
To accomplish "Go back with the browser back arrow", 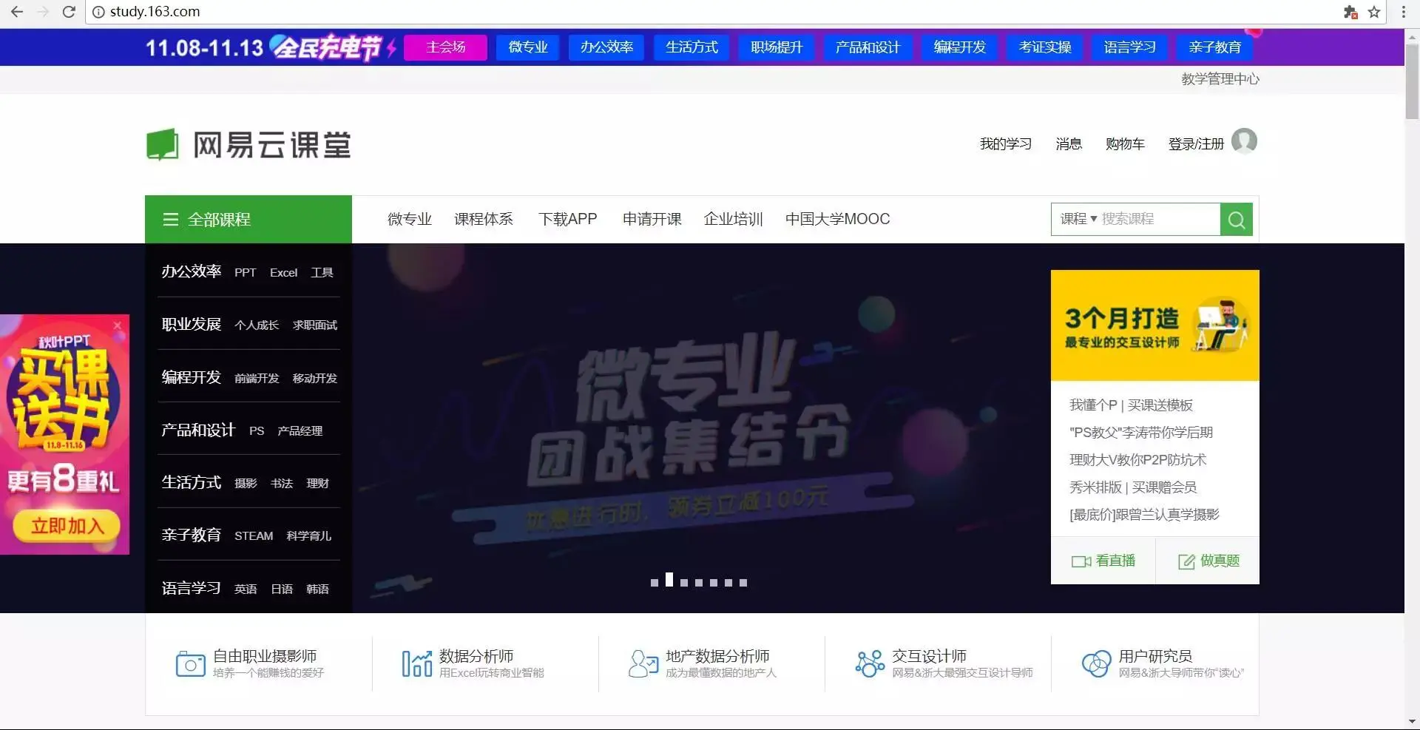I will point(17,12).
